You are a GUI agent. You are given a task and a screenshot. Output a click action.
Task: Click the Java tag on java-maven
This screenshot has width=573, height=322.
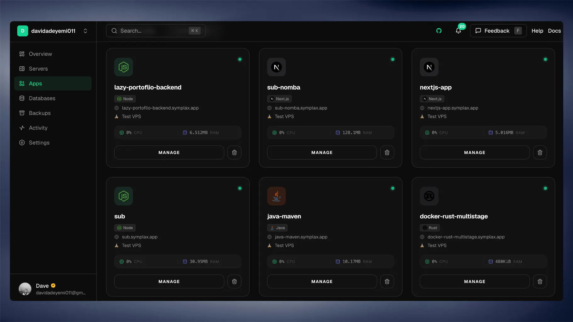(277, 228)
